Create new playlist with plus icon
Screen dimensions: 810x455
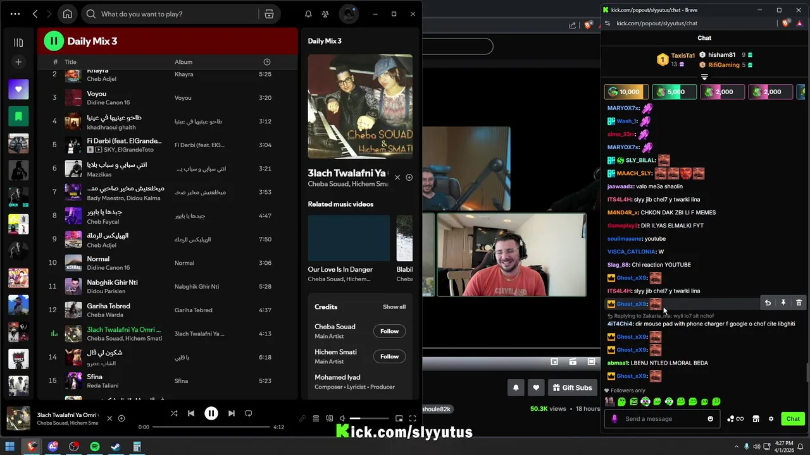pyautogui.click(x=18, y=62)
